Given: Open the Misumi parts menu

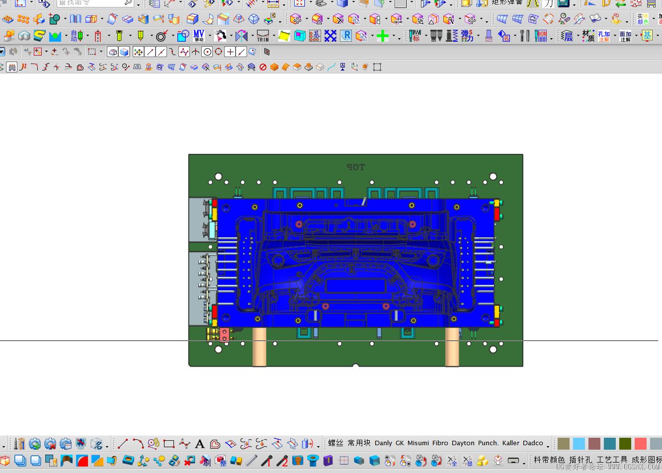Looking at the screenshot, I should point(418,443).
